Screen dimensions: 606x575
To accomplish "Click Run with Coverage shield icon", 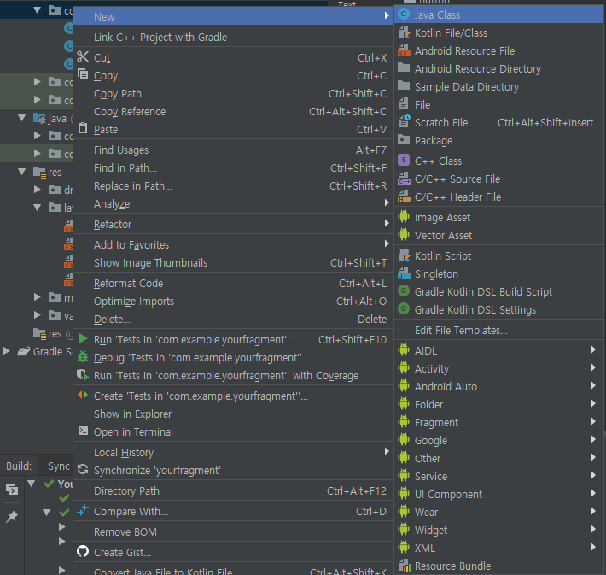I will 83,374.
